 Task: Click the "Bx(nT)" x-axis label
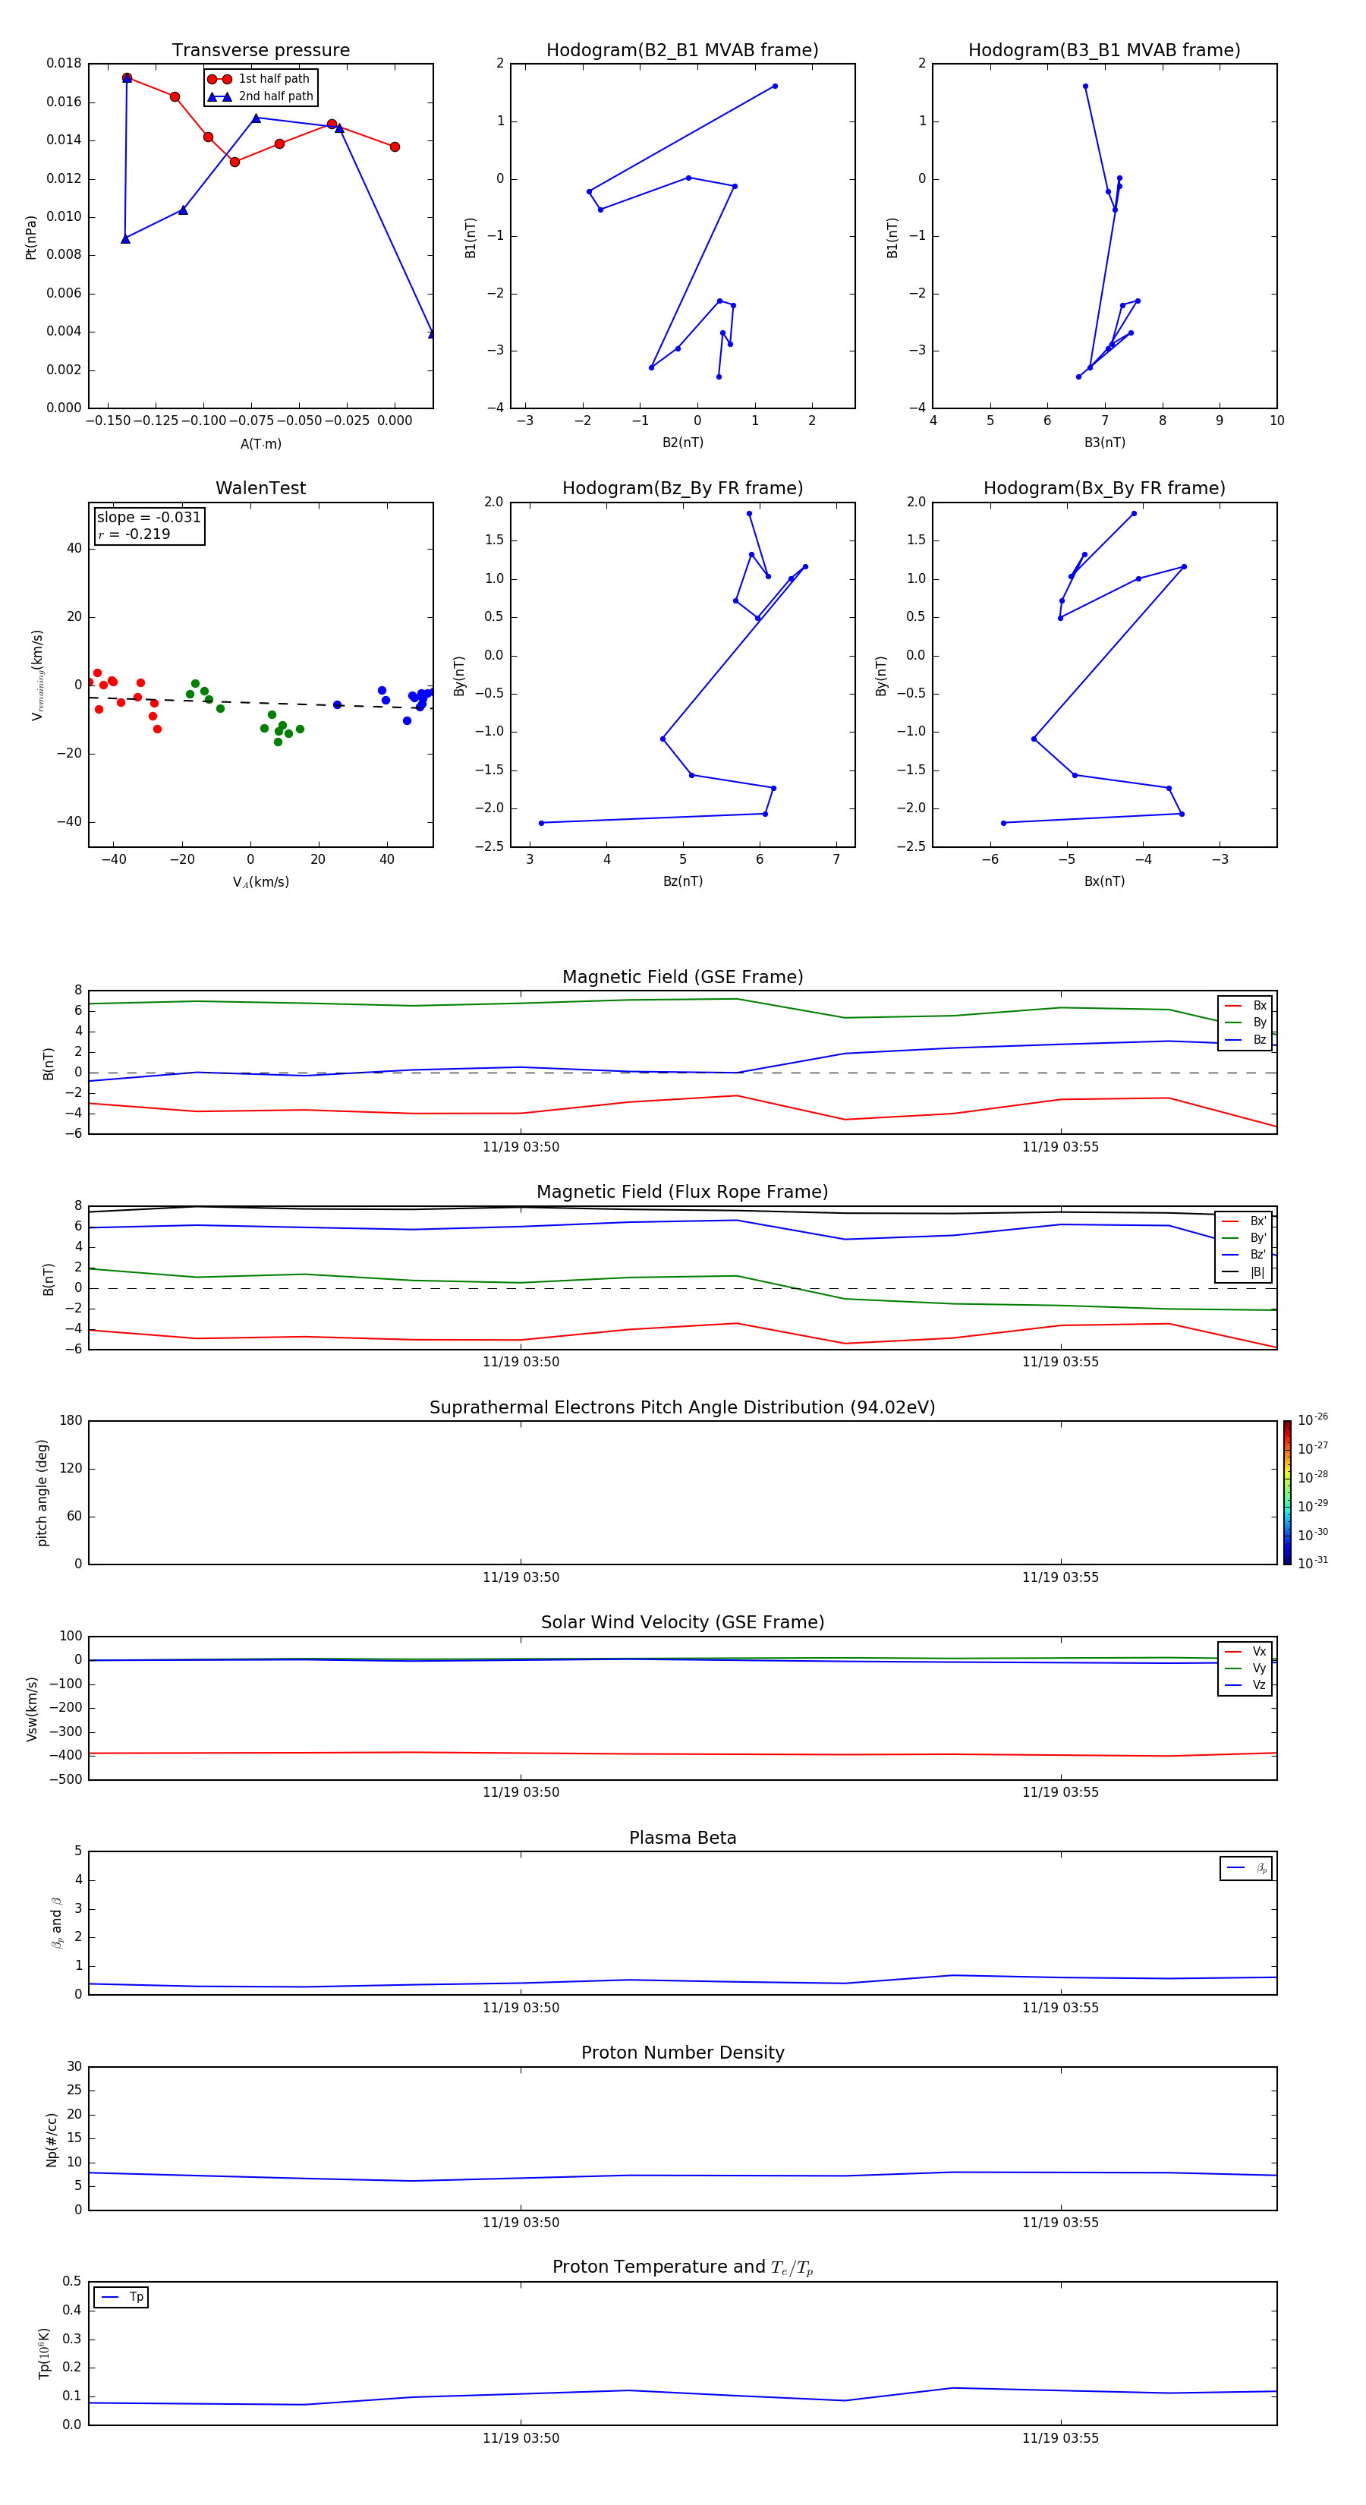pos(1104,881)
